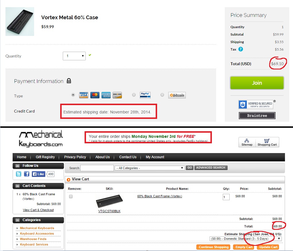The width and height of the screenshot is (293, 251).
Task: Click the Verified & Secured badge
Action: click(x=256, y=105)
